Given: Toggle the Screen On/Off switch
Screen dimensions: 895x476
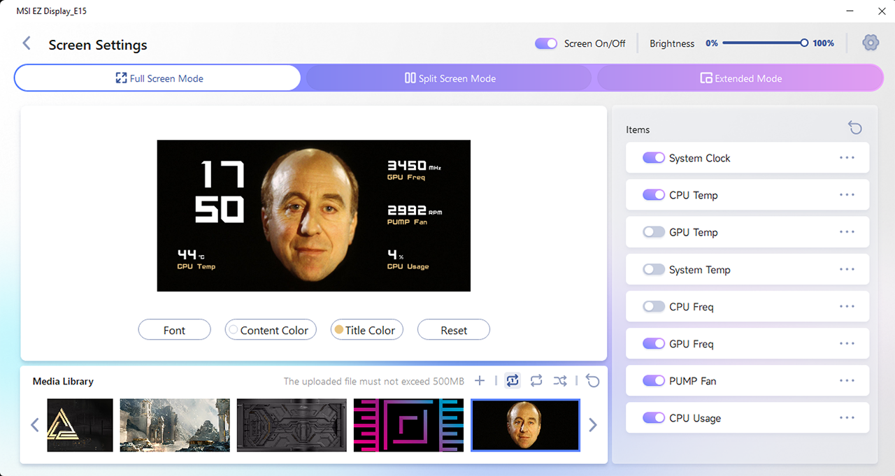Looking at the screenshot, I should click(546, 43).
